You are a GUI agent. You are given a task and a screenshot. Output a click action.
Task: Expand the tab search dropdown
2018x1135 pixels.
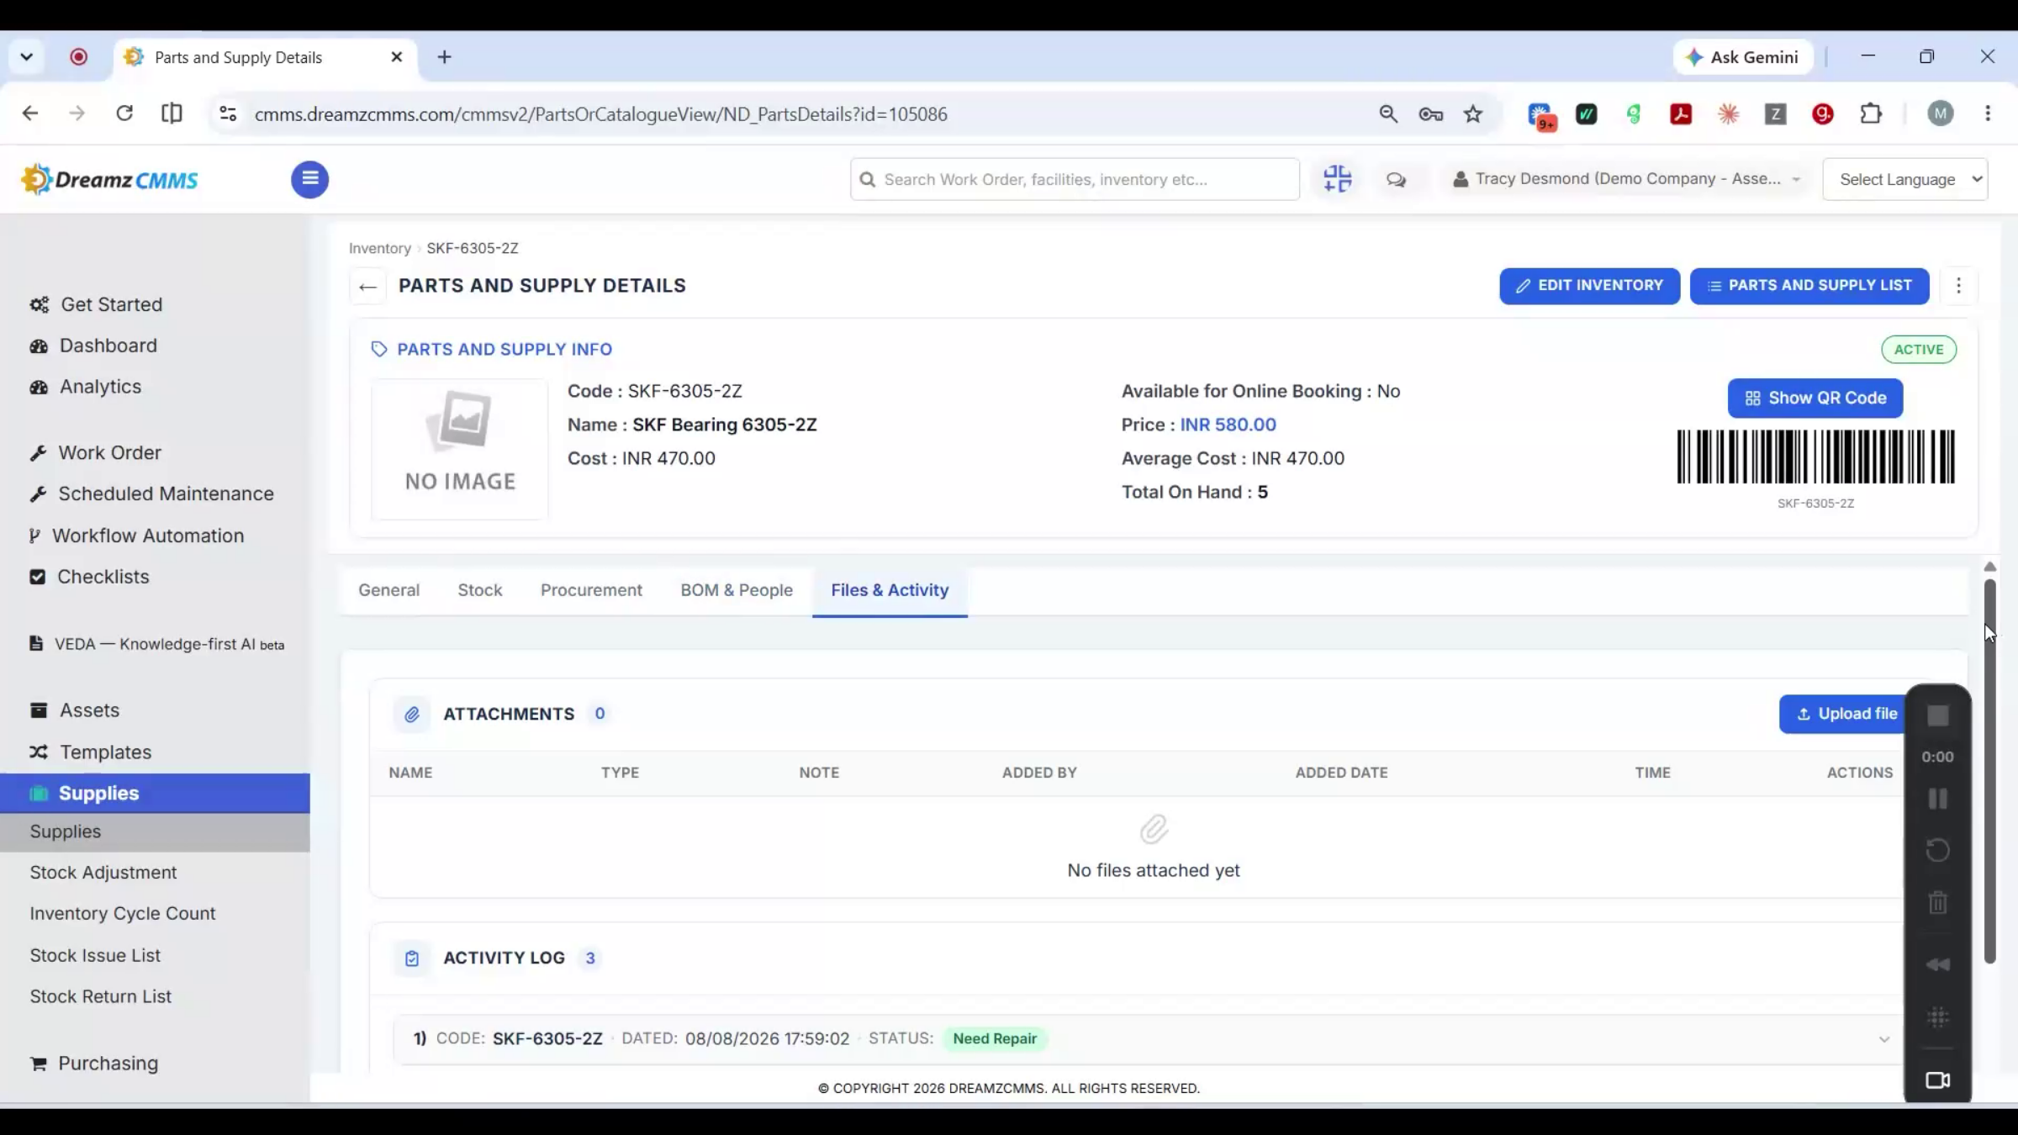pyautogui.click(x=26, y=57)
